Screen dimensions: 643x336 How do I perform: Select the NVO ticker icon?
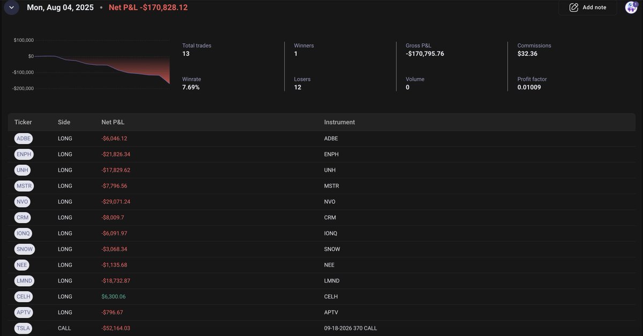(22, 202)
